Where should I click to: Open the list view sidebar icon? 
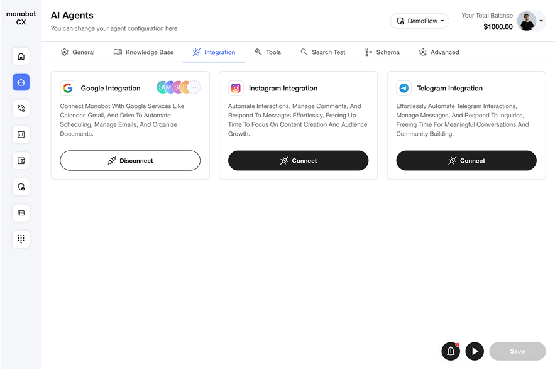21,213
